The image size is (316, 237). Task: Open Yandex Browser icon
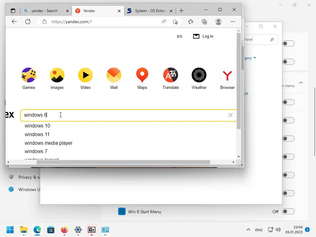[227, 75]
